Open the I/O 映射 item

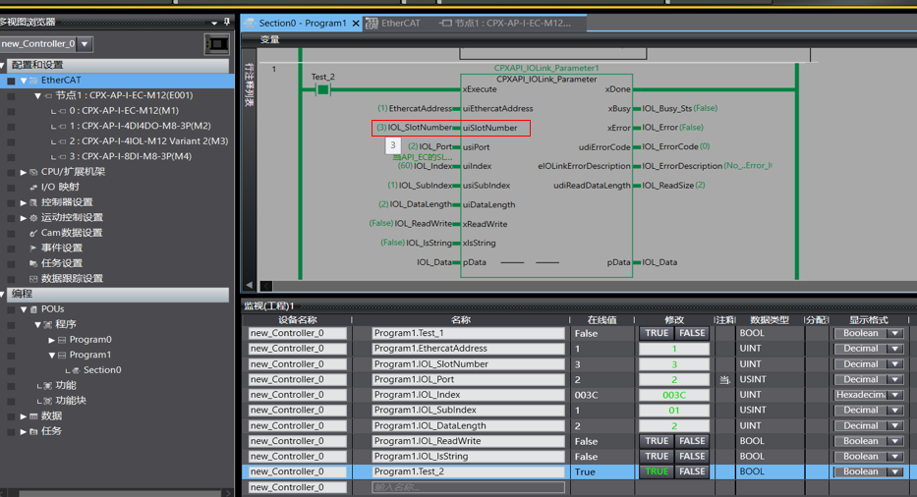(x=60, y=187)
